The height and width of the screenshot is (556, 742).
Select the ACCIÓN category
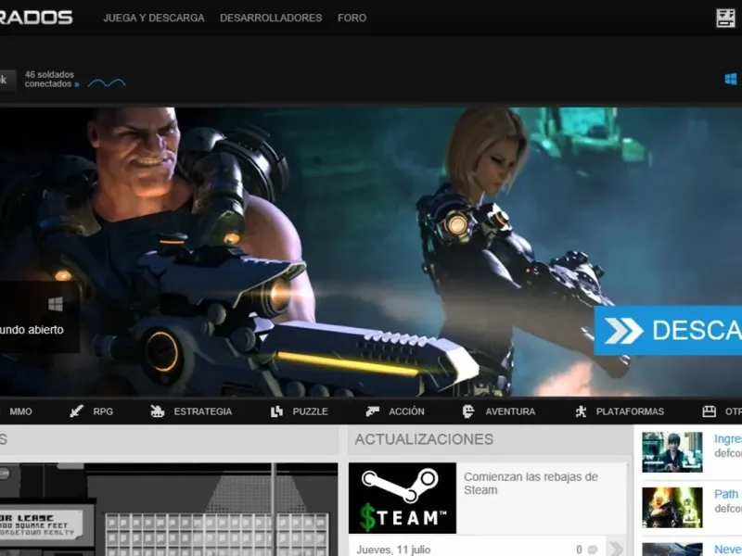[406, 411]
